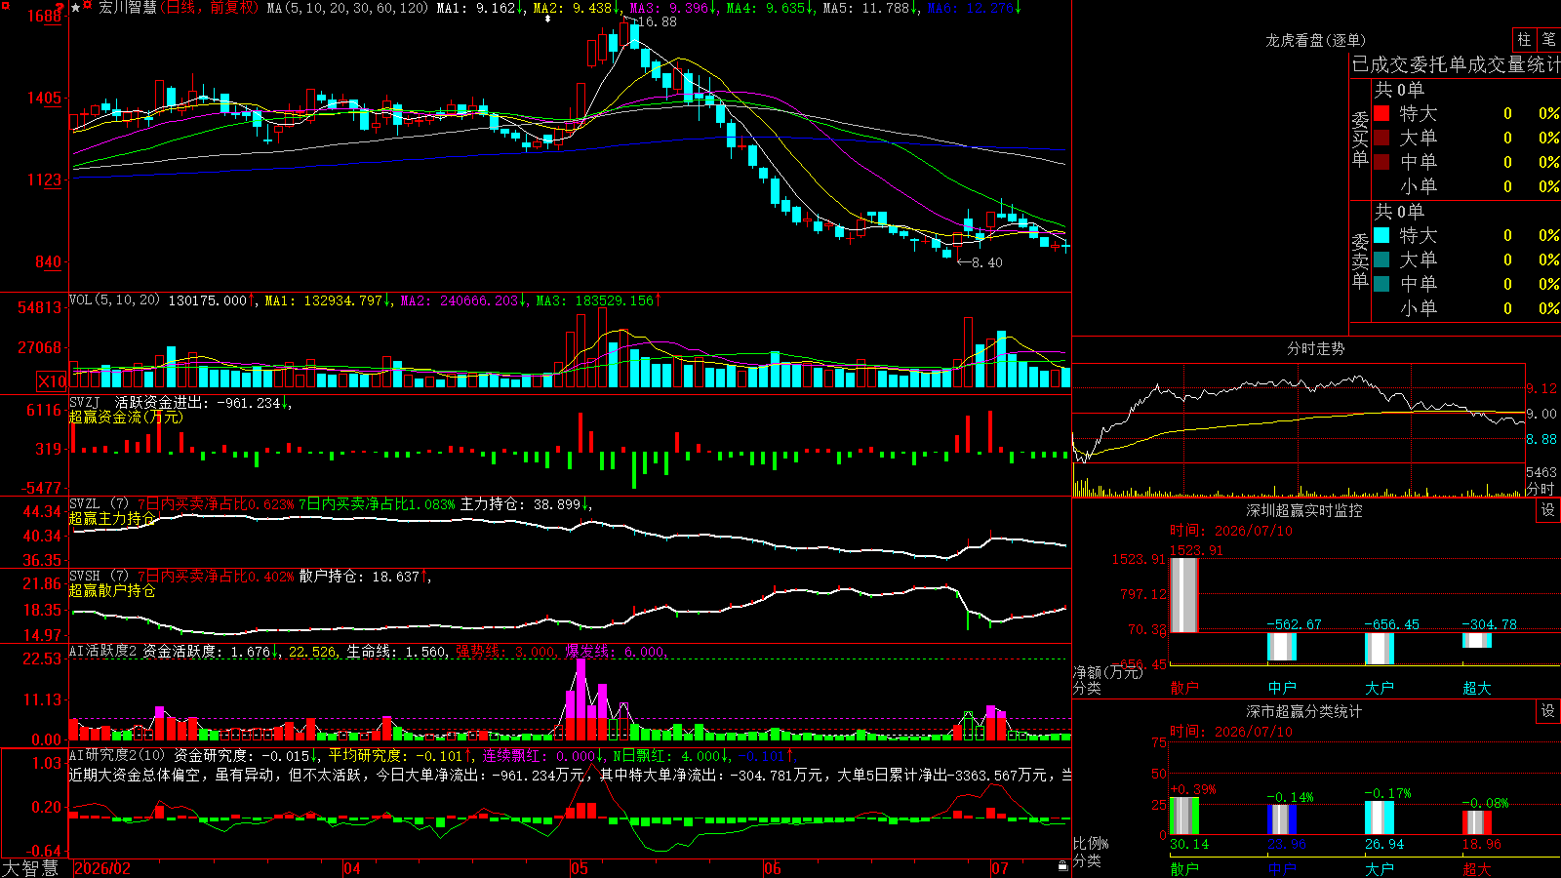The height and width of the screenshot is (878, 1561).
Task: Click the AI活跃度2 indicator label
Action: (x=103, y=652)
